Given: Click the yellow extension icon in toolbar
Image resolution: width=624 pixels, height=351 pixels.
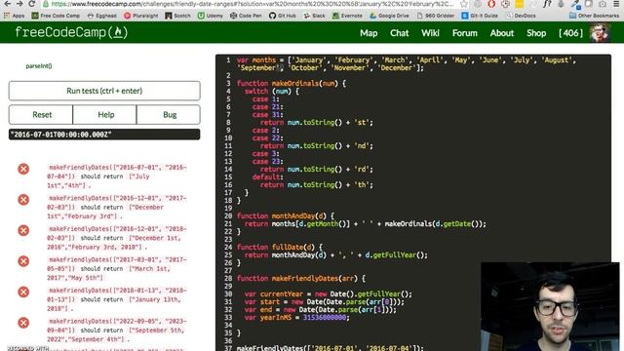Looking at the screenshot, I should point(520,4).
